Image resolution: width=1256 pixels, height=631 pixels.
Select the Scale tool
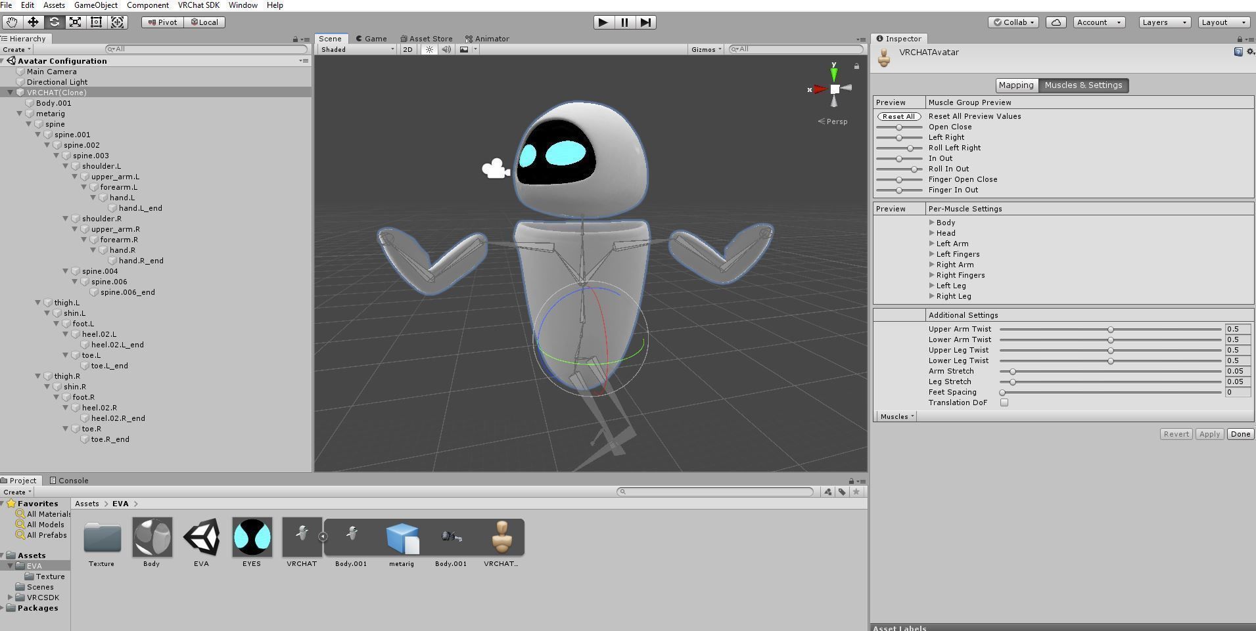[75, 22]
